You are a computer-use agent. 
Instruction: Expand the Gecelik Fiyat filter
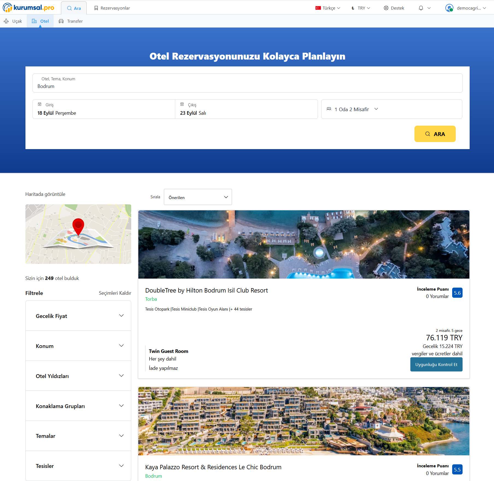point(78,316)
